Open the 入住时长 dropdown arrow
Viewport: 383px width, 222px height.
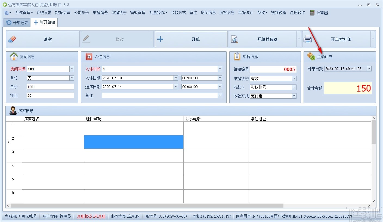(x=220, y=69)
